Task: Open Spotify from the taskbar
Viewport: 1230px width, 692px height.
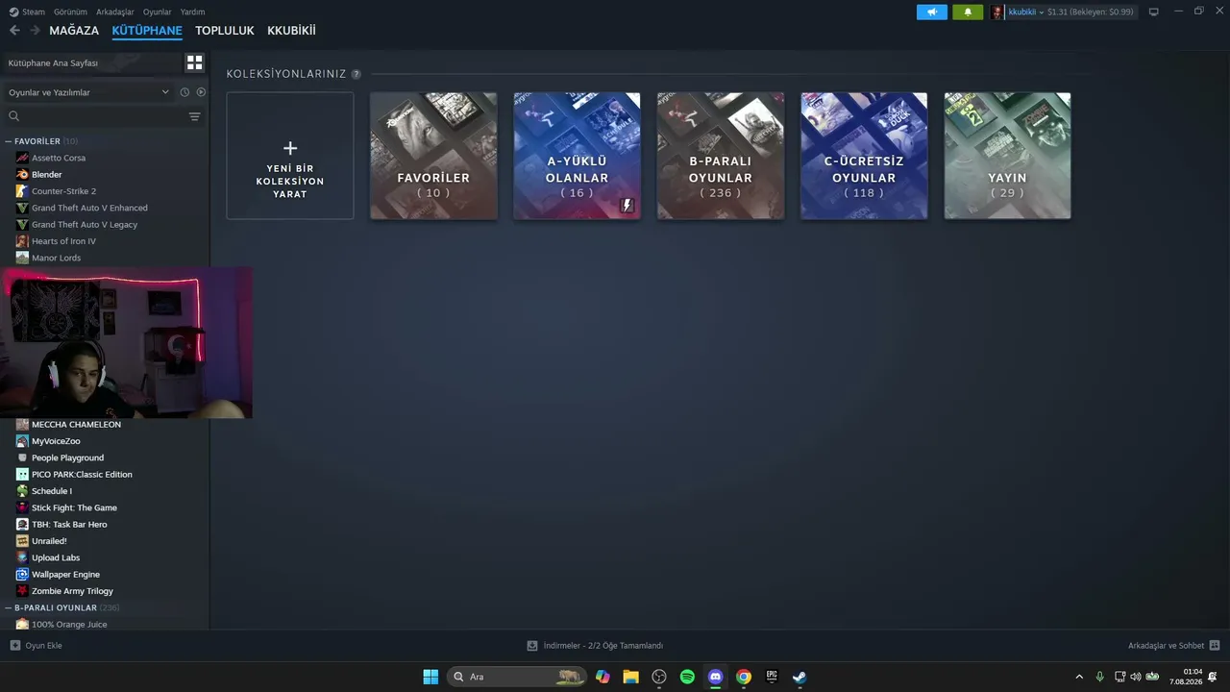Action: click(x=687, y=677)
